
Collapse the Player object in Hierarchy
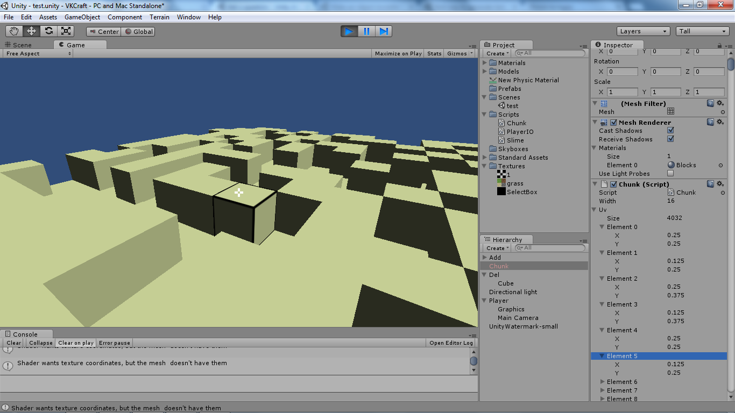(x=485, y=301)
